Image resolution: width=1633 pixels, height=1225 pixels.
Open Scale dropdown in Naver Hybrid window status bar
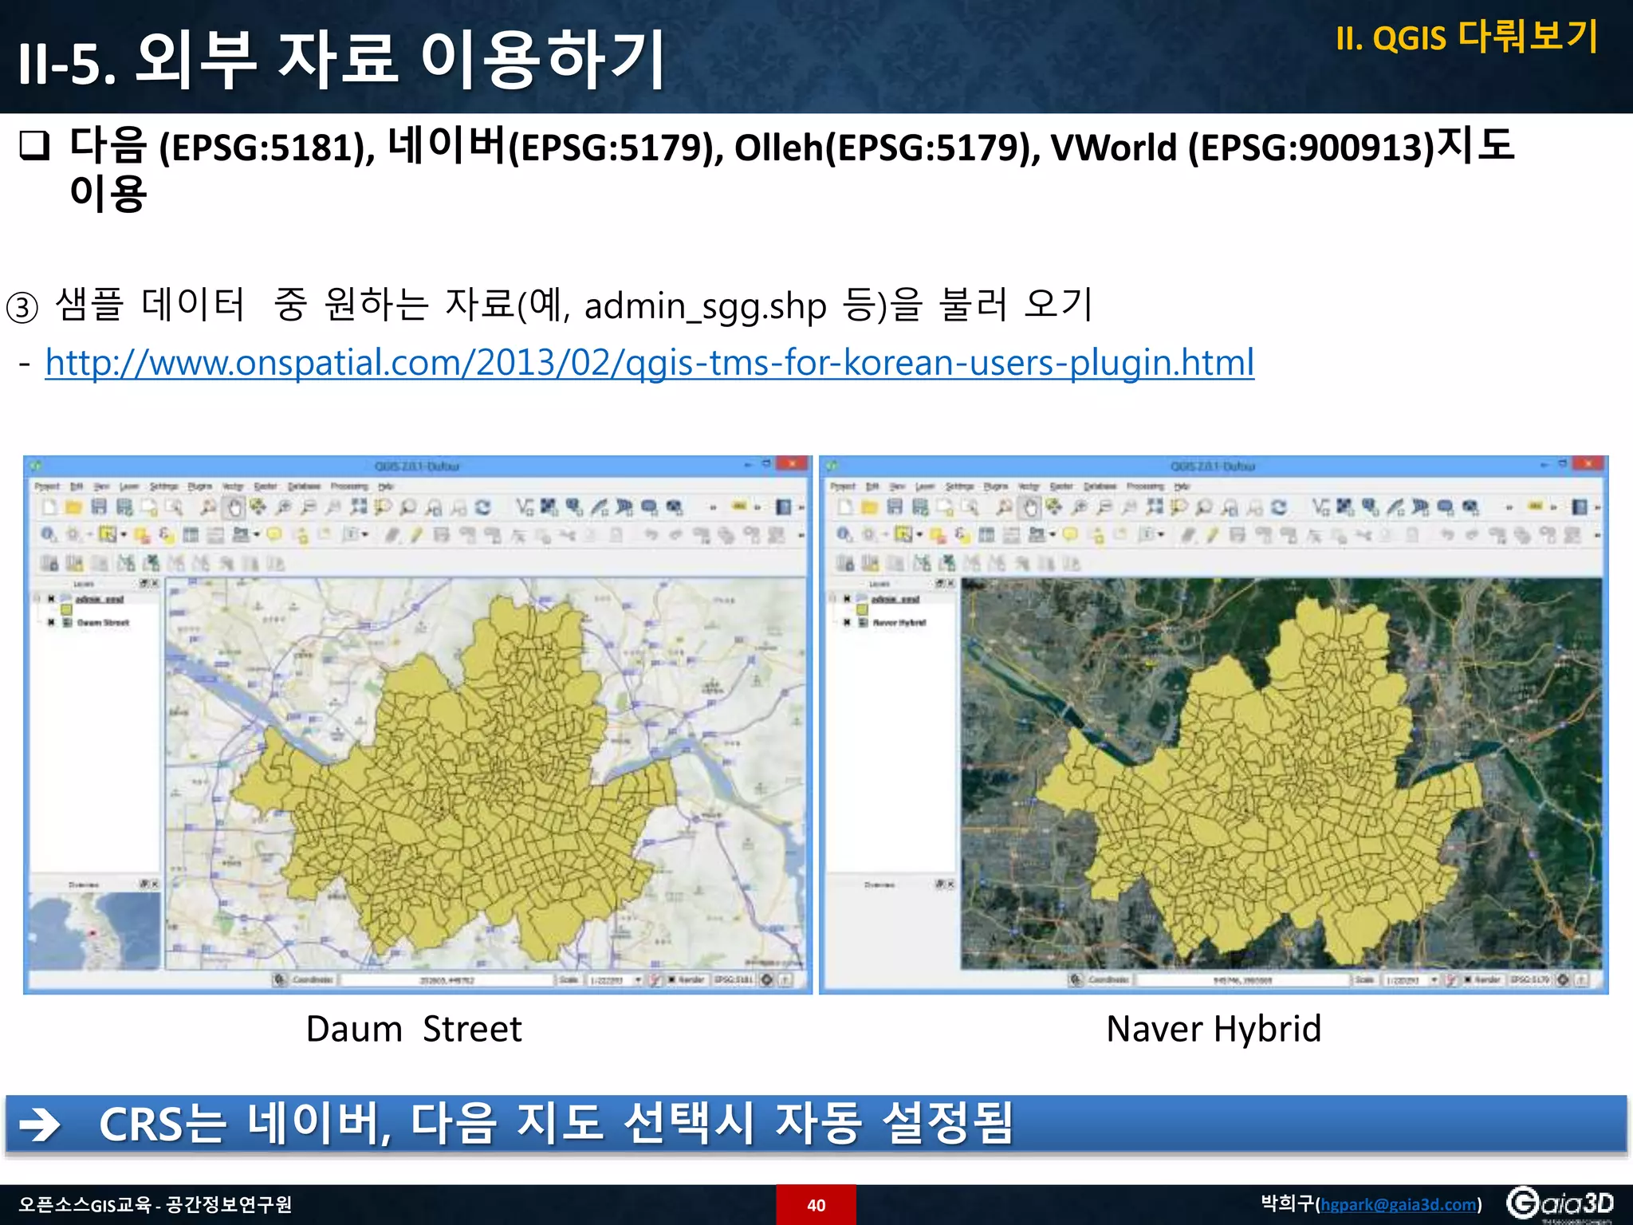(x=1434, y=979)
